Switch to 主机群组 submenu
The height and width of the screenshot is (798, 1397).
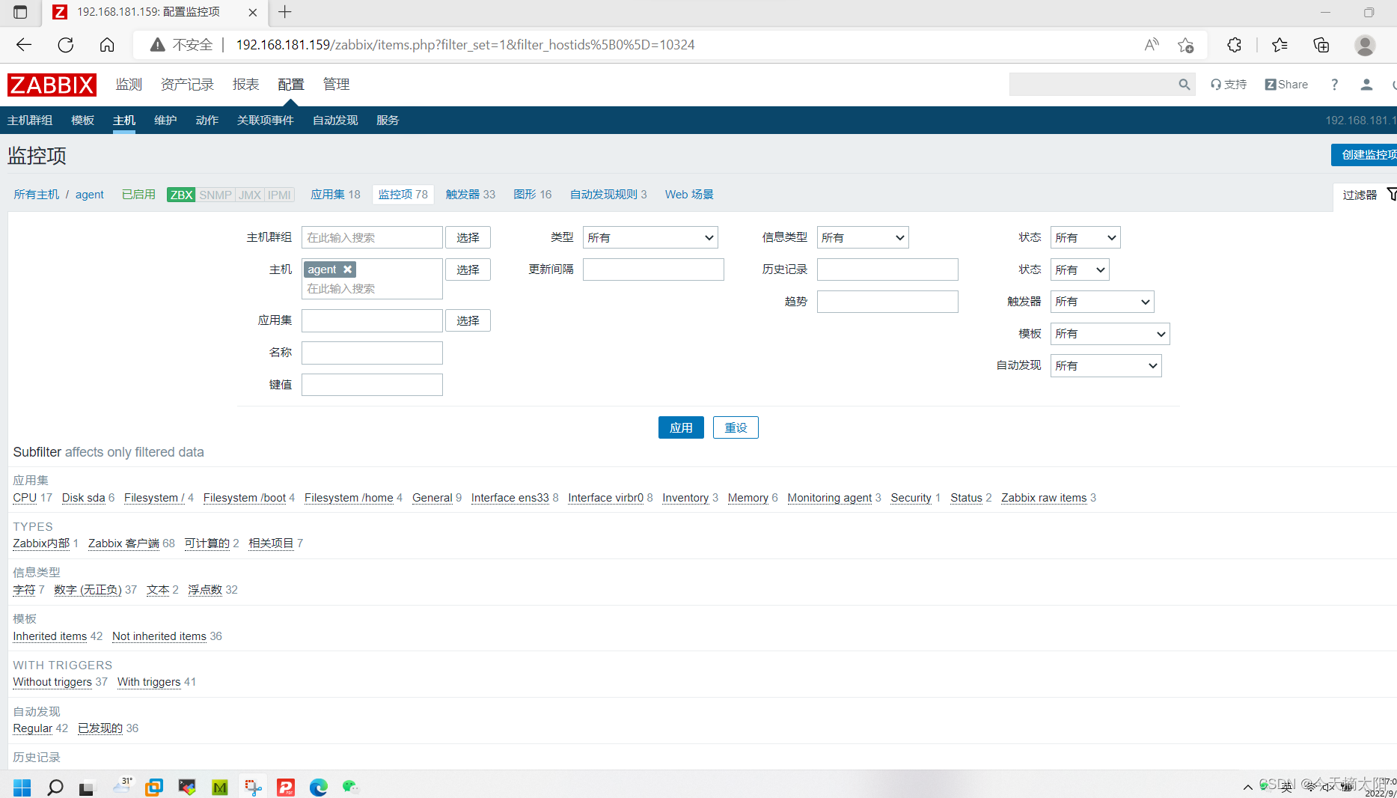click(x=30, y=121)
